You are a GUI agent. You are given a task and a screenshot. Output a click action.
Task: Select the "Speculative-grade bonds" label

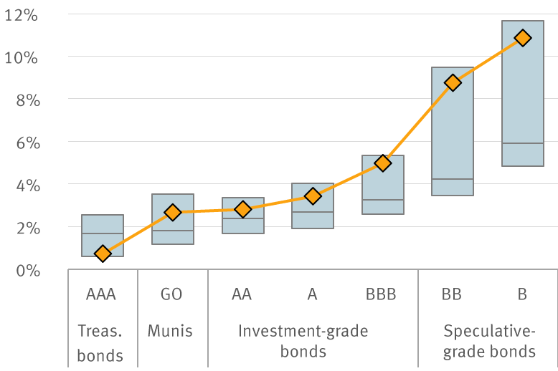click(x=489, y=341)
